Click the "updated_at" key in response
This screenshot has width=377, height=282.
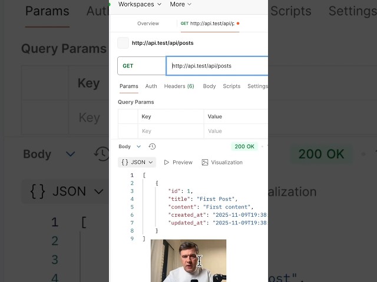pos(187,223)
